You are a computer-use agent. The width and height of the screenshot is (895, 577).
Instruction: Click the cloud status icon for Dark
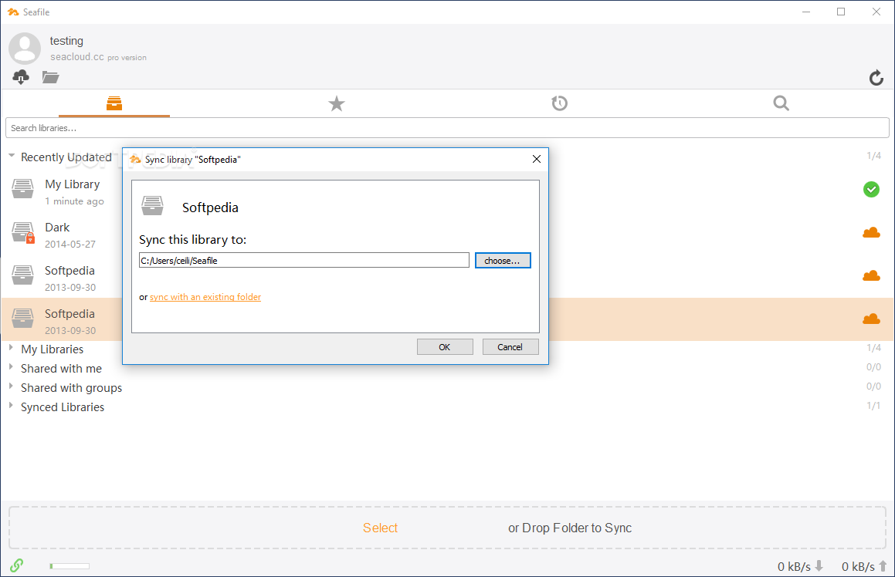point(871,233)
